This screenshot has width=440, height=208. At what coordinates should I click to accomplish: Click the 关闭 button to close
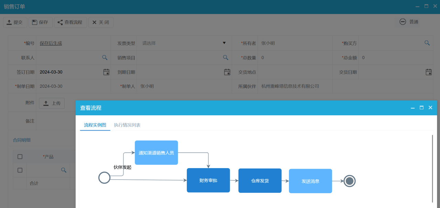click(x=101, y=22)
